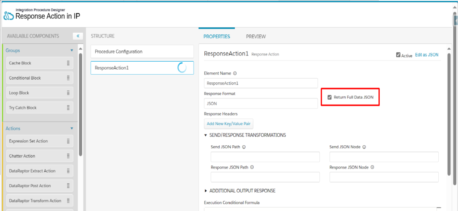Click the Send JSON Path input field

click(x=265, y=157)
